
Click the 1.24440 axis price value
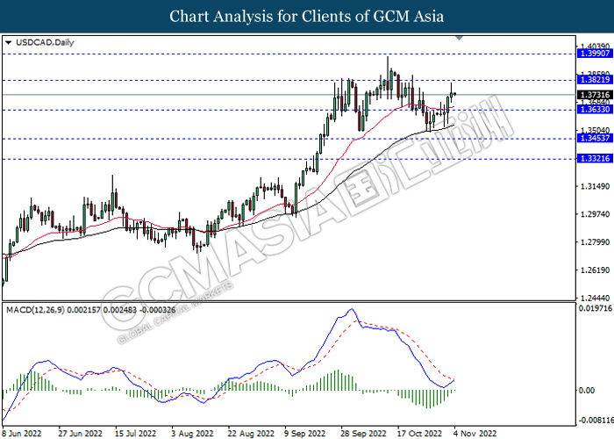(x=596, y=298)
